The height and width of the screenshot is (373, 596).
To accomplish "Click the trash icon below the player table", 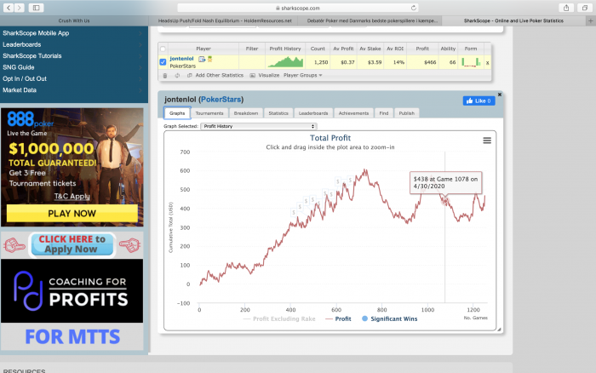I will (165, 75).
